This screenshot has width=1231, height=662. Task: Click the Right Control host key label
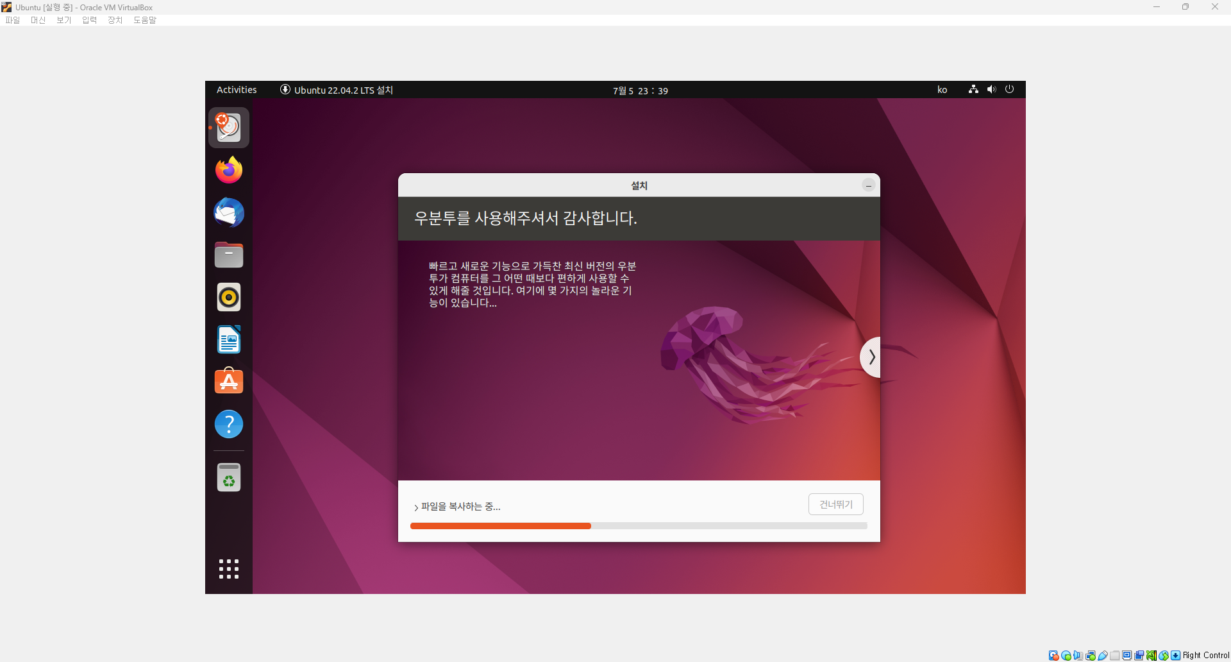pos(1206,656)
